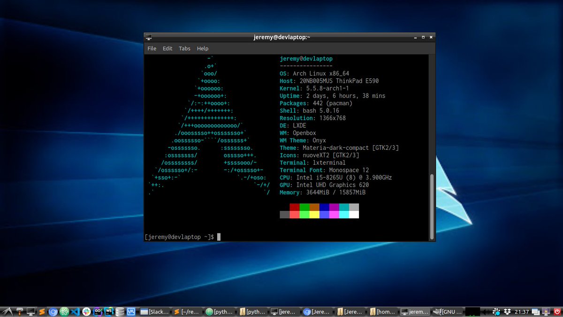Open Dropbox tray icon
Image resolution: width=563 pixels, height=317 pixels.
[508, 311]
